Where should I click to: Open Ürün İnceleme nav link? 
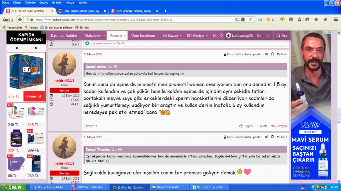143,35
